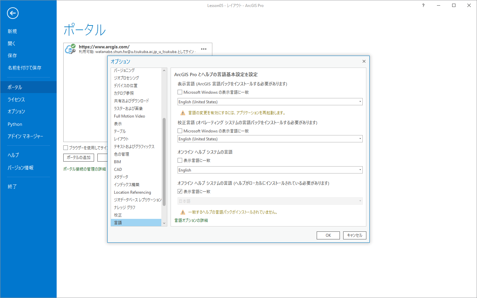
Task: Open 言語オプションの詳細 link
Action: pos(191,220)
